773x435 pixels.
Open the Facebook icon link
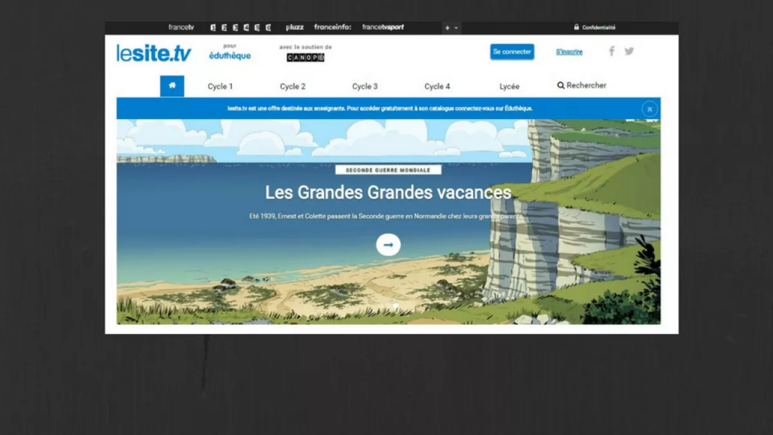(612, 52)
